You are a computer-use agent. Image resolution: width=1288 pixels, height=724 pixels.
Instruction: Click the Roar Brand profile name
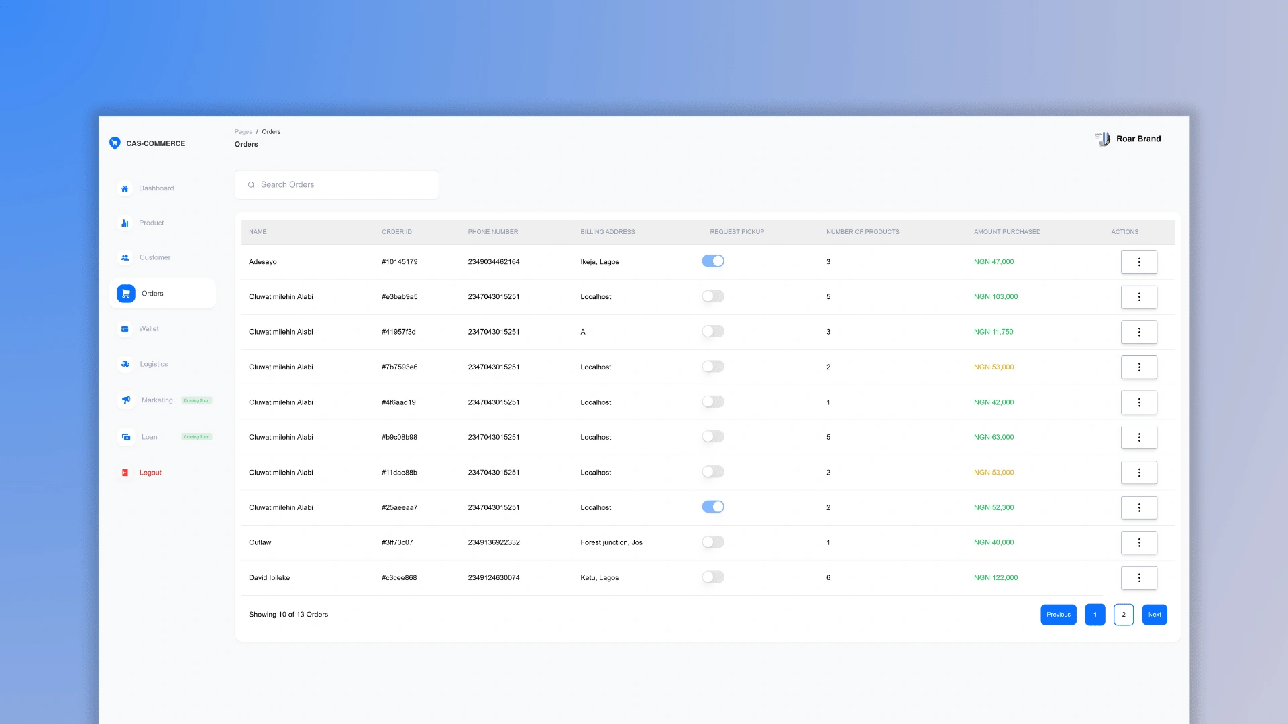pyautogui.click(x=1138, y=139)
